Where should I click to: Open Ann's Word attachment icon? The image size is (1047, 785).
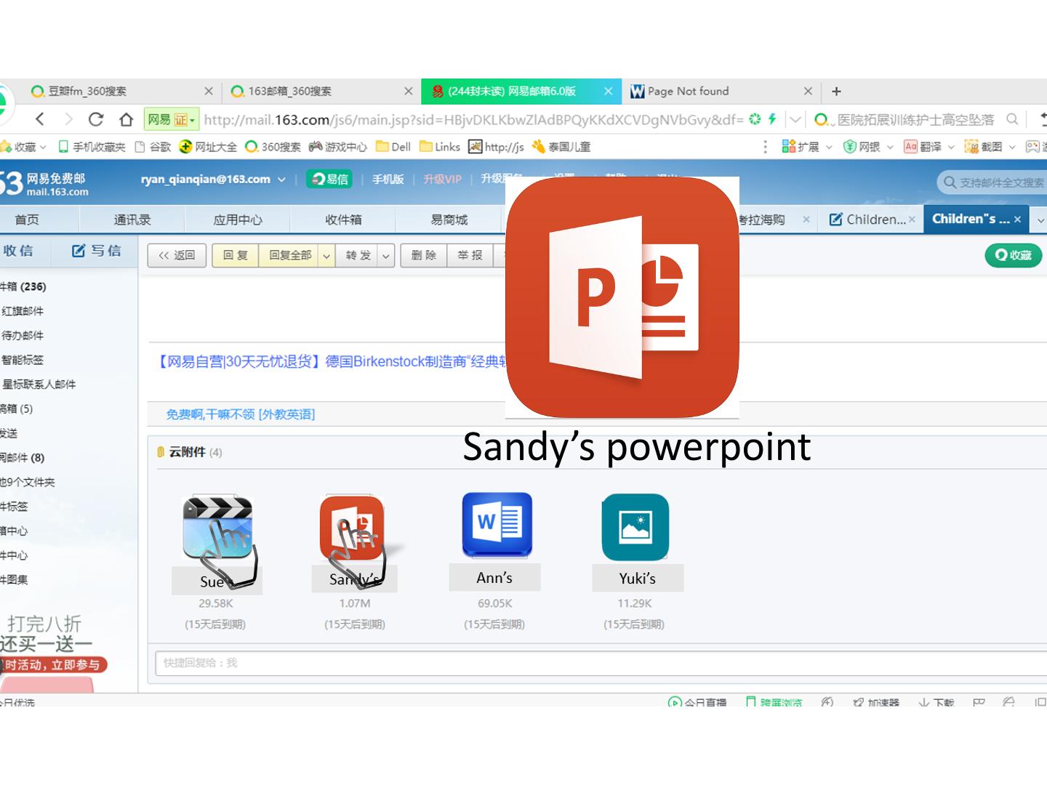[497, 525]
